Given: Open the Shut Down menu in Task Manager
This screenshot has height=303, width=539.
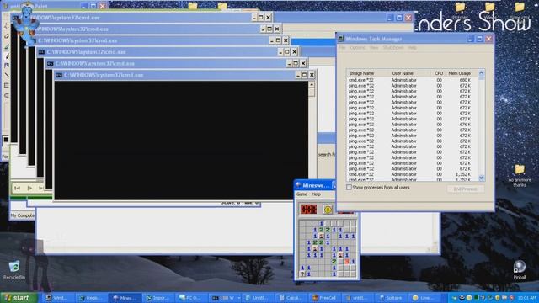Looking at the screenshot, I should [x=393, y=48].
